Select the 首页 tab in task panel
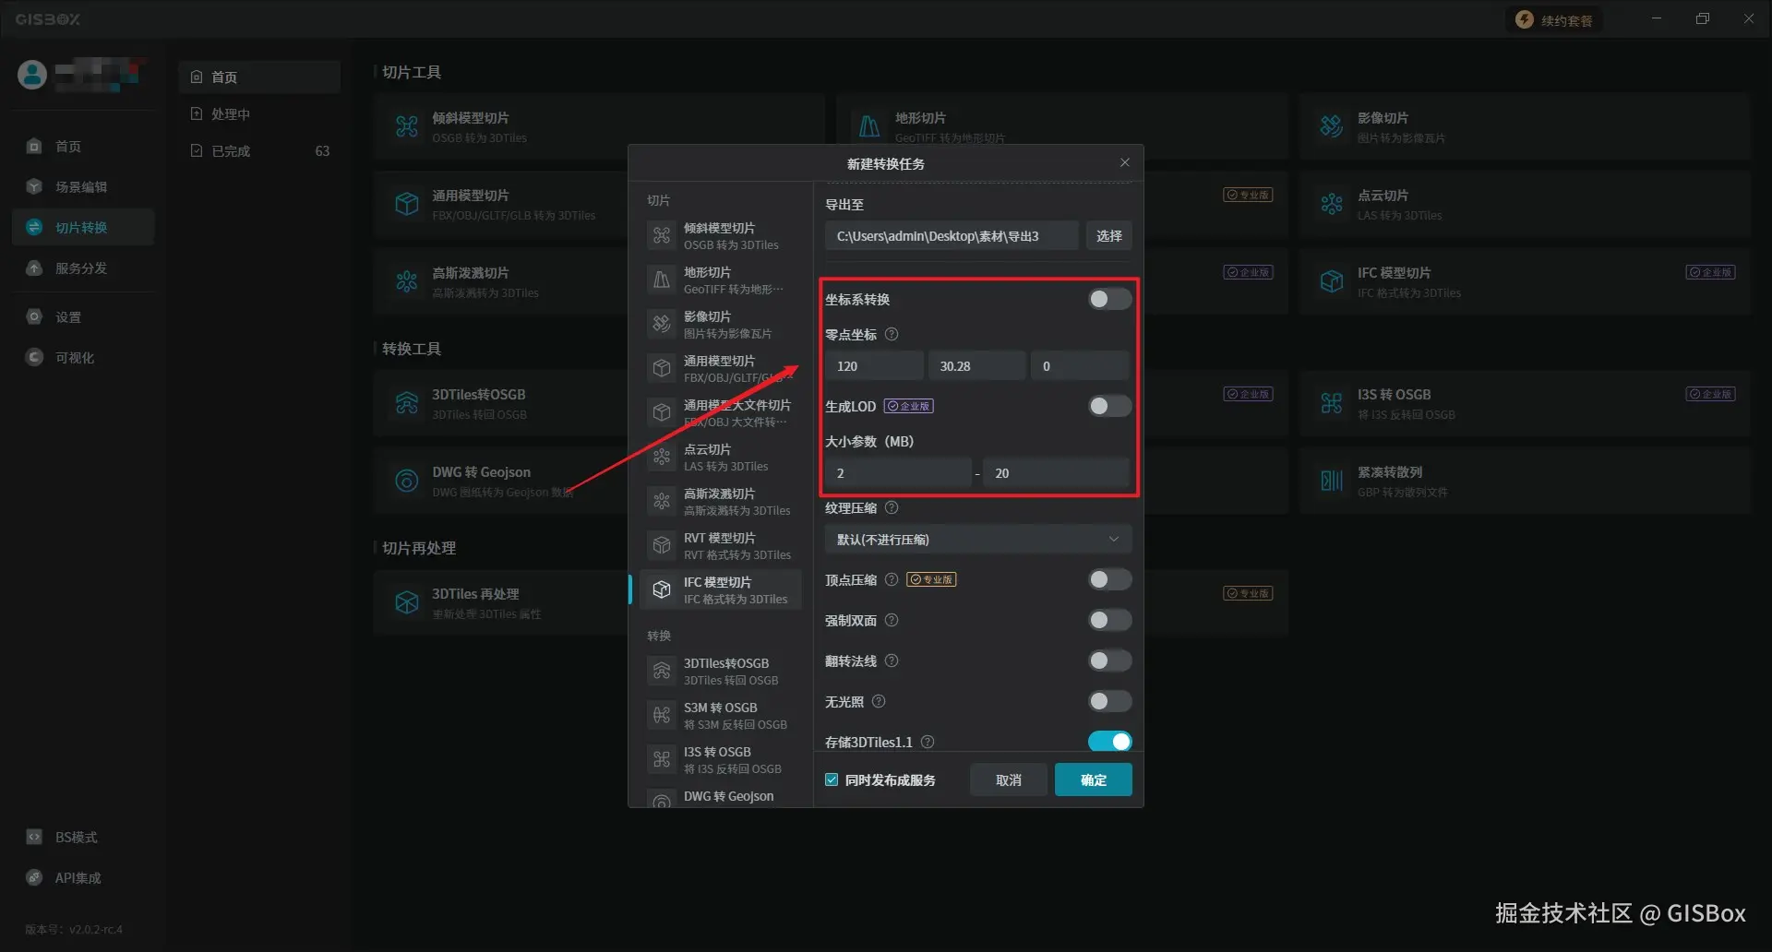 (x=259, y=77)
